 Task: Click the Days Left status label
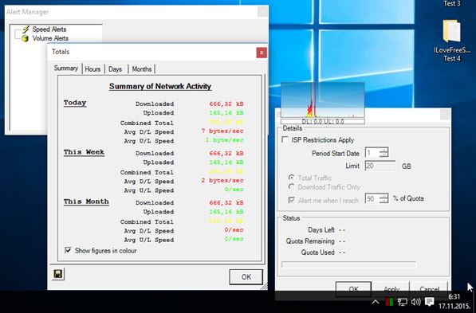321,230
